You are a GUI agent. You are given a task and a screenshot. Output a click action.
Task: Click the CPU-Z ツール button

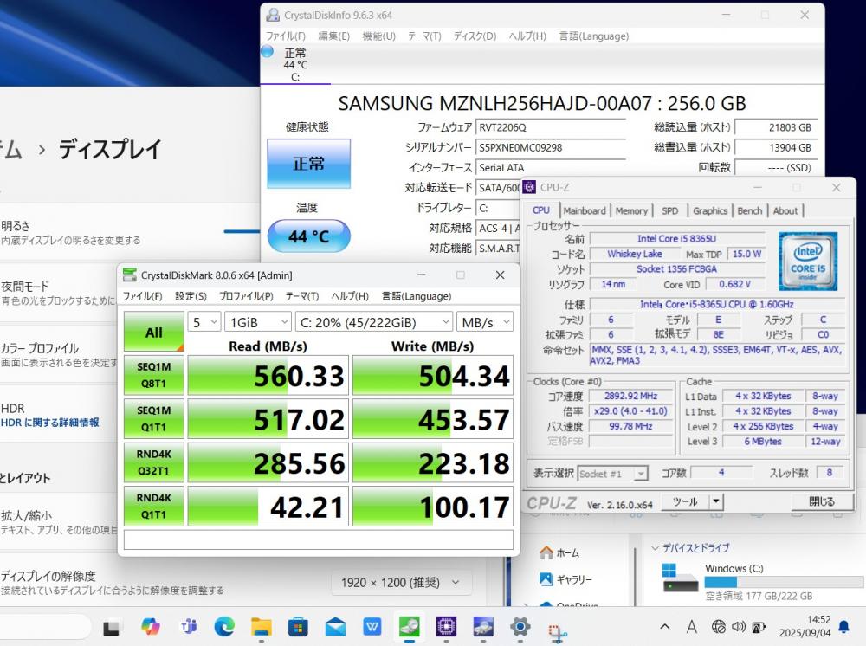[685, 501]
